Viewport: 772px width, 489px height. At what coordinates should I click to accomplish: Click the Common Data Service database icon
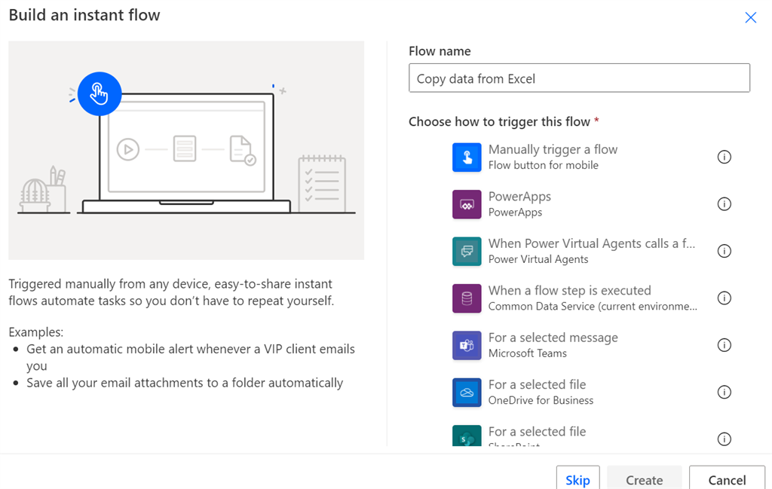[466, 298]
